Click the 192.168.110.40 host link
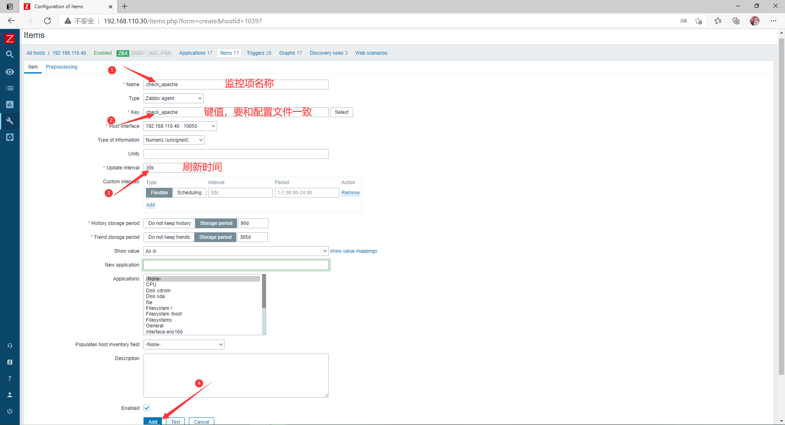Screen dimensions: 785x425 [69, 53]
